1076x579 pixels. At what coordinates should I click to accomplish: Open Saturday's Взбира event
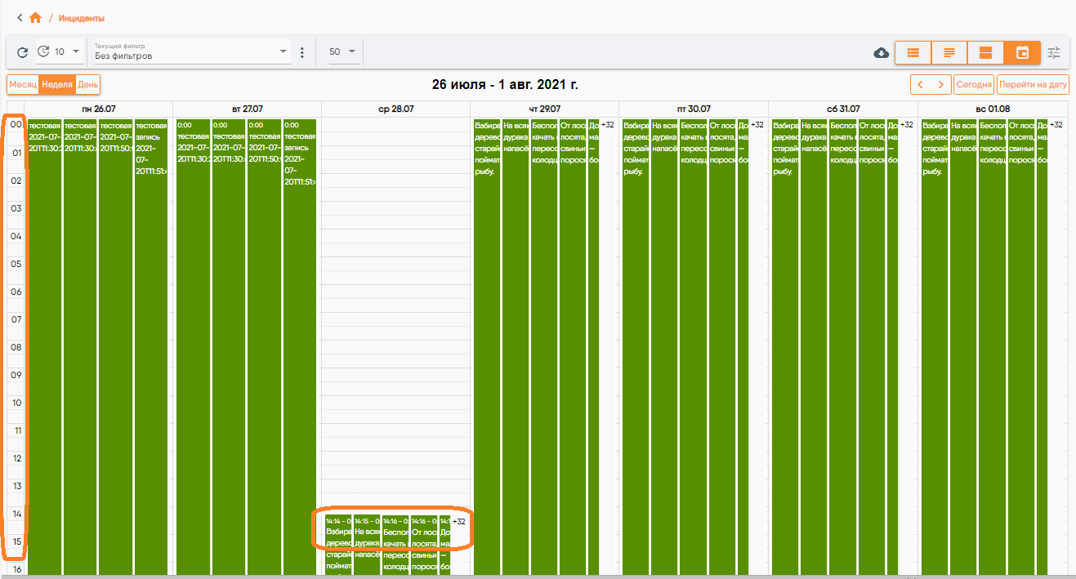pos(785,347)
